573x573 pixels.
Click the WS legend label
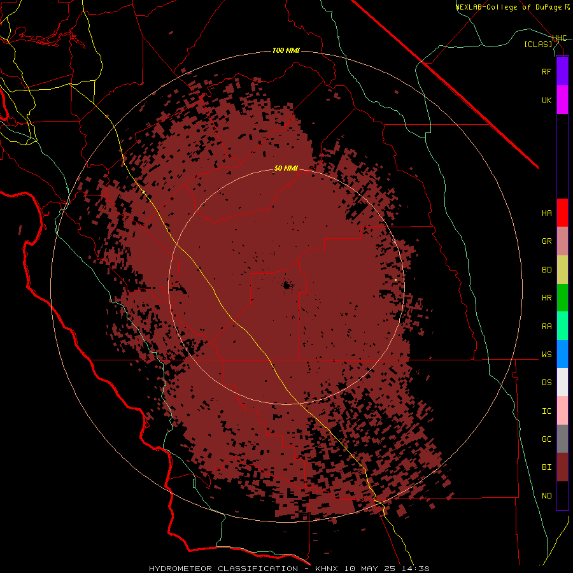(x=546, y=355)
